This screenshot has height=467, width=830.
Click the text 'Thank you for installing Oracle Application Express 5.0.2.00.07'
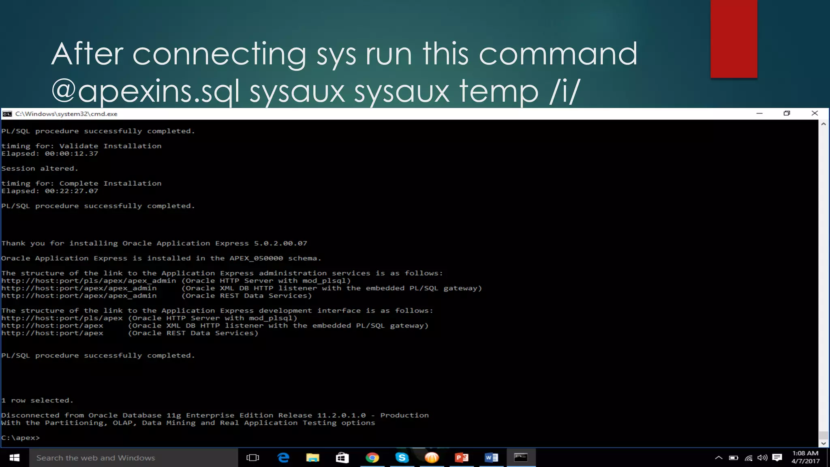point(154,243)
